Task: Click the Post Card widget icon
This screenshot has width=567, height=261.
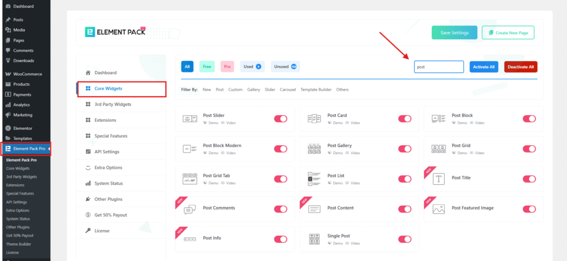Action: [x=315, y=118]
